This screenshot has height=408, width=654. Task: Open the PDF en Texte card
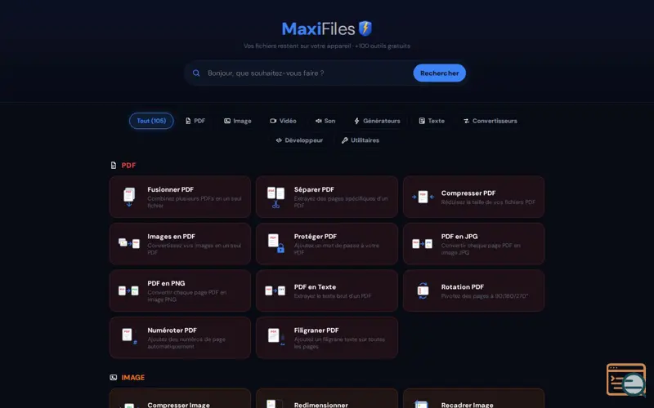pyautogui.click(x=327, y=290)
